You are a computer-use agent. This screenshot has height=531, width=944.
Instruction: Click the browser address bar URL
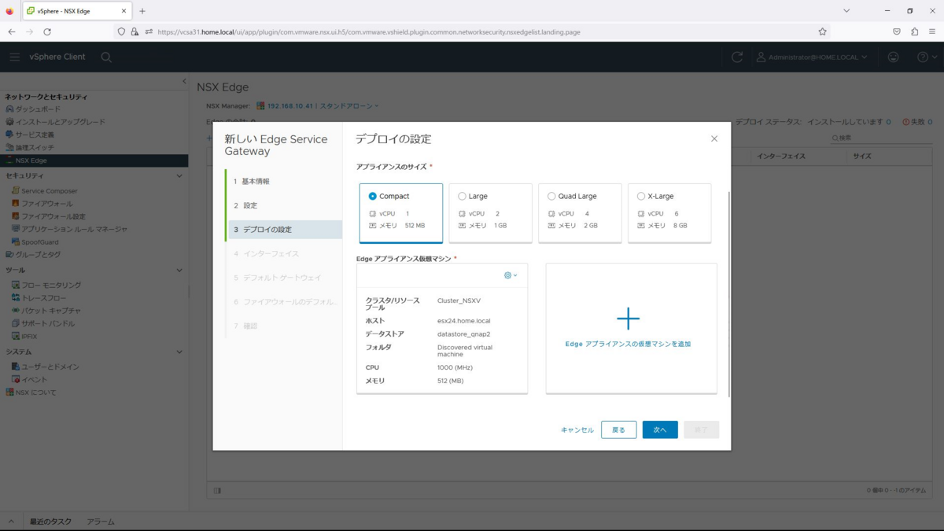pyautogui.click(x=369, y=32)
